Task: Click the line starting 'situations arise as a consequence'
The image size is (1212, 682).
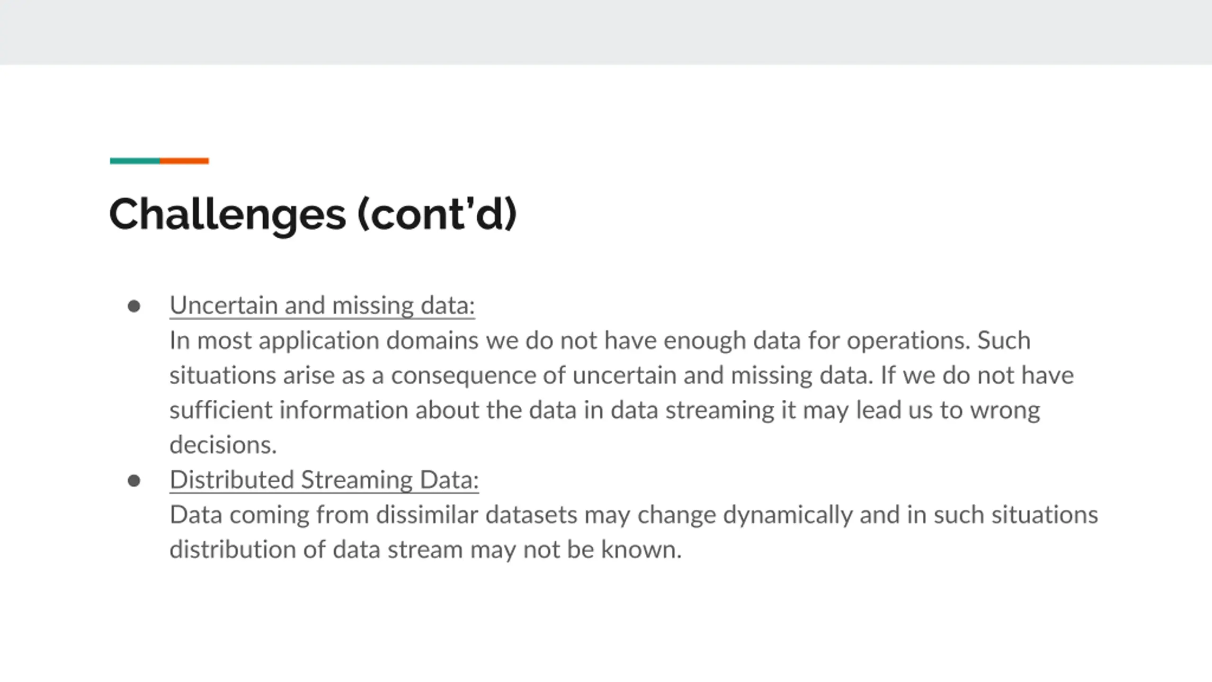Action: 622,376
